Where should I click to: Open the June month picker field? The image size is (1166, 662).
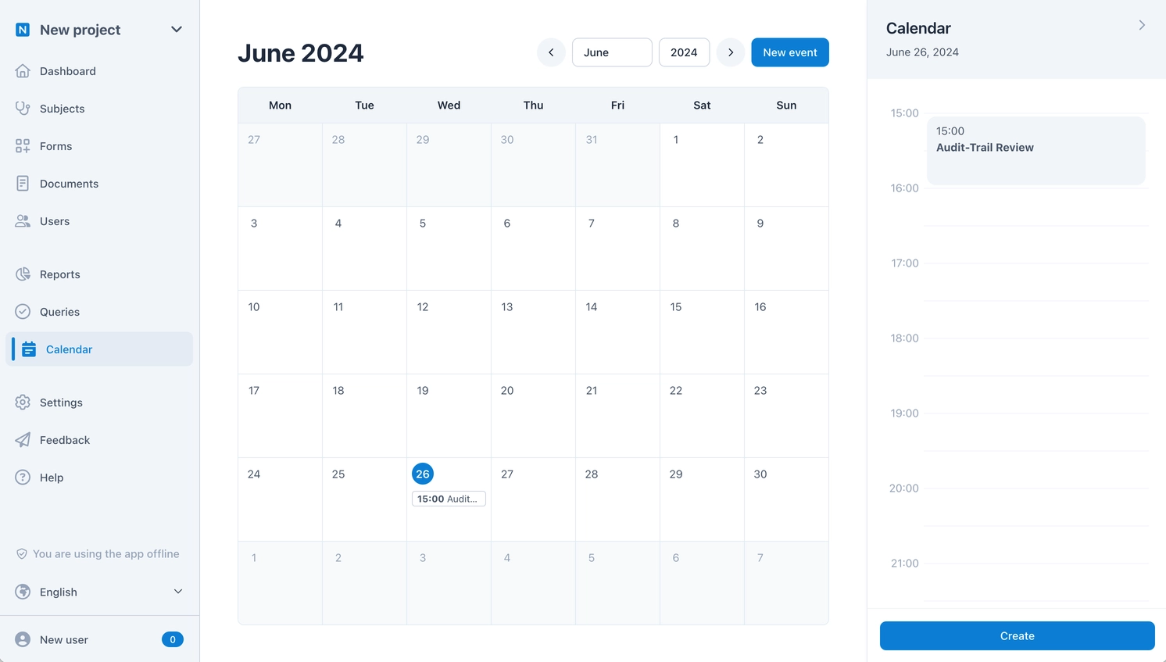[x=612, y=52]
